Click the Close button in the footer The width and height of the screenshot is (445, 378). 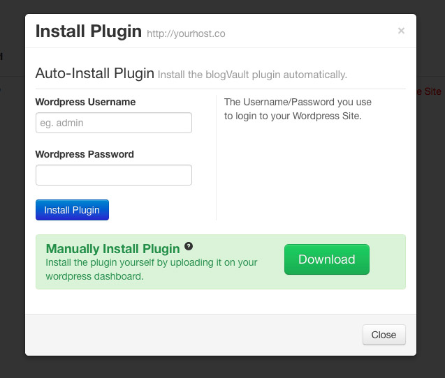tap(384, 335)
